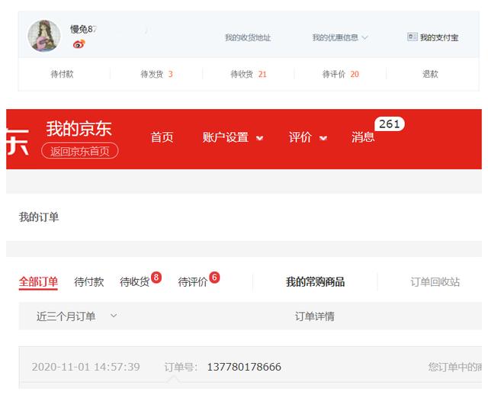Expand 我的优惠信息 dropdown
The height and width of the screenshot is (395, 488).
[340, 37]
